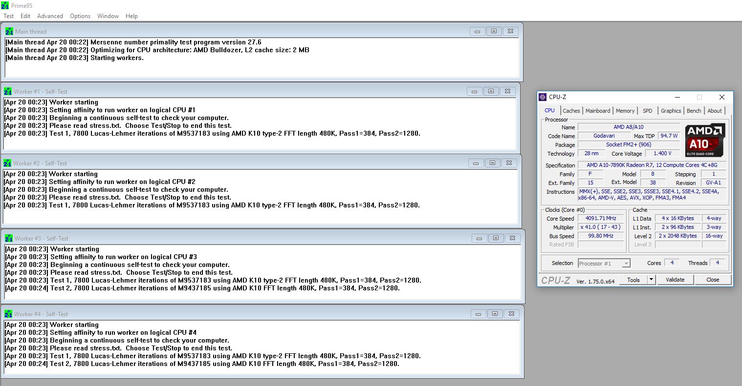
Task: Maximize the Worker #1 window
Action: (491, 91)
